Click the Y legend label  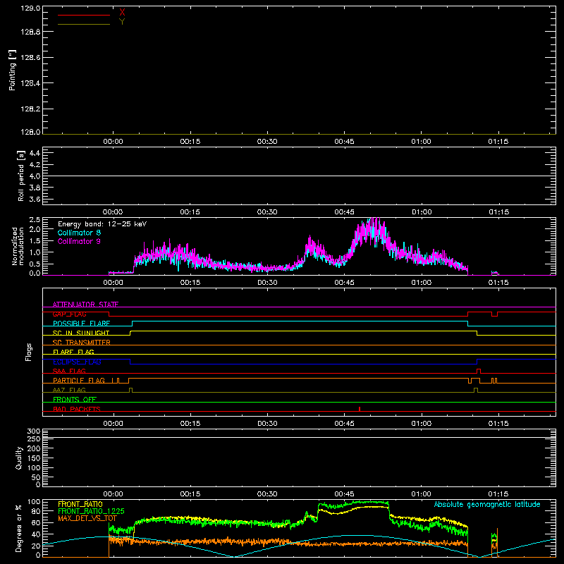[122, 22]
